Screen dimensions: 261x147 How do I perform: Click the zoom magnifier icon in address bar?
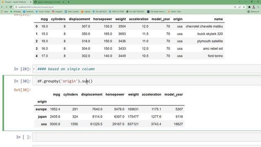[235, 7]
